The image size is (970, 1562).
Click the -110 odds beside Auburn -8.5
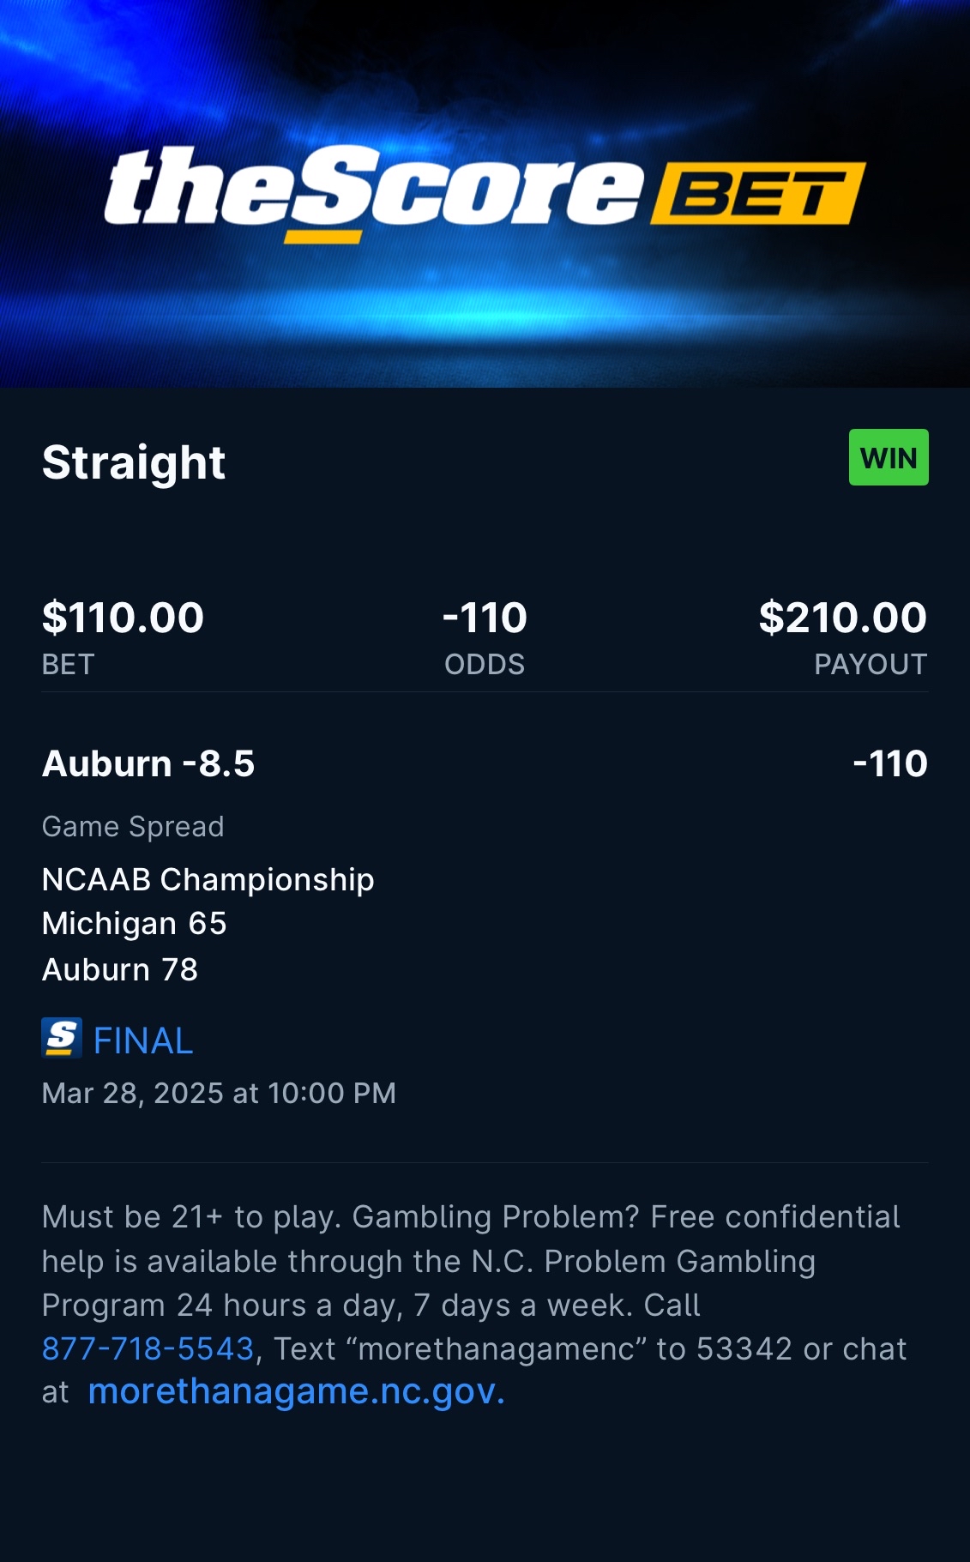889,763
